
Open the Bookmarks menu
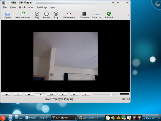coord(26,7)
